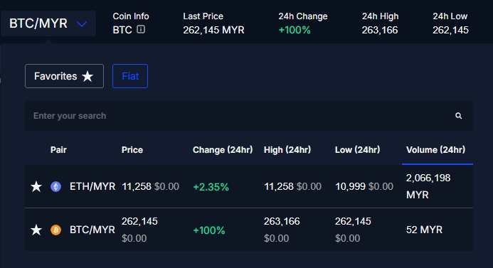This screenshot has height=268, width=493.
Task: Open the BTC coin info icon
Action: click(x=141, y=29)
